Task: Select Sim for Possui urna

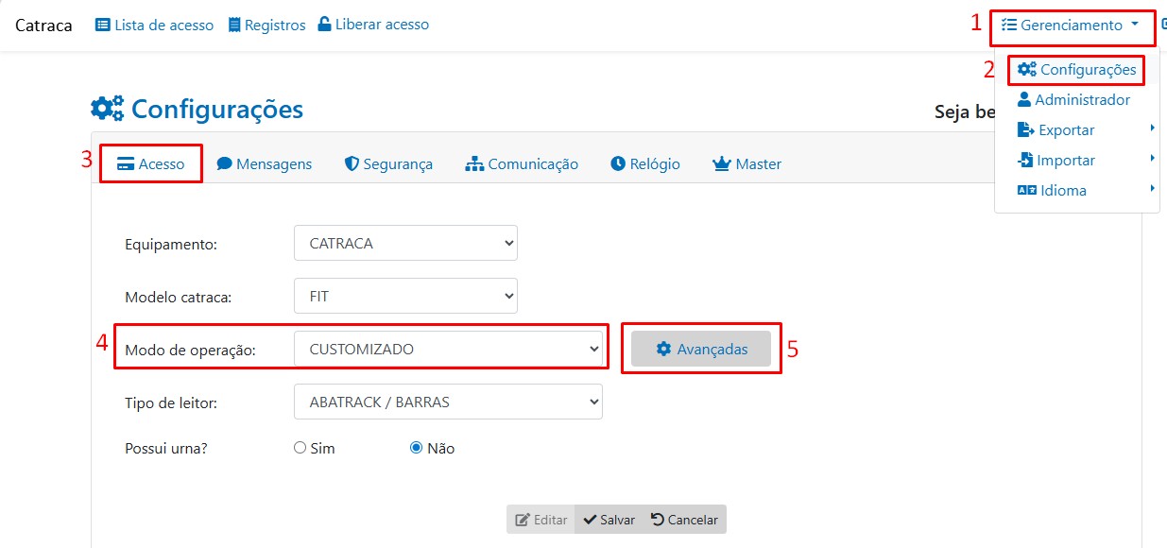Action: tap(300, 448)
